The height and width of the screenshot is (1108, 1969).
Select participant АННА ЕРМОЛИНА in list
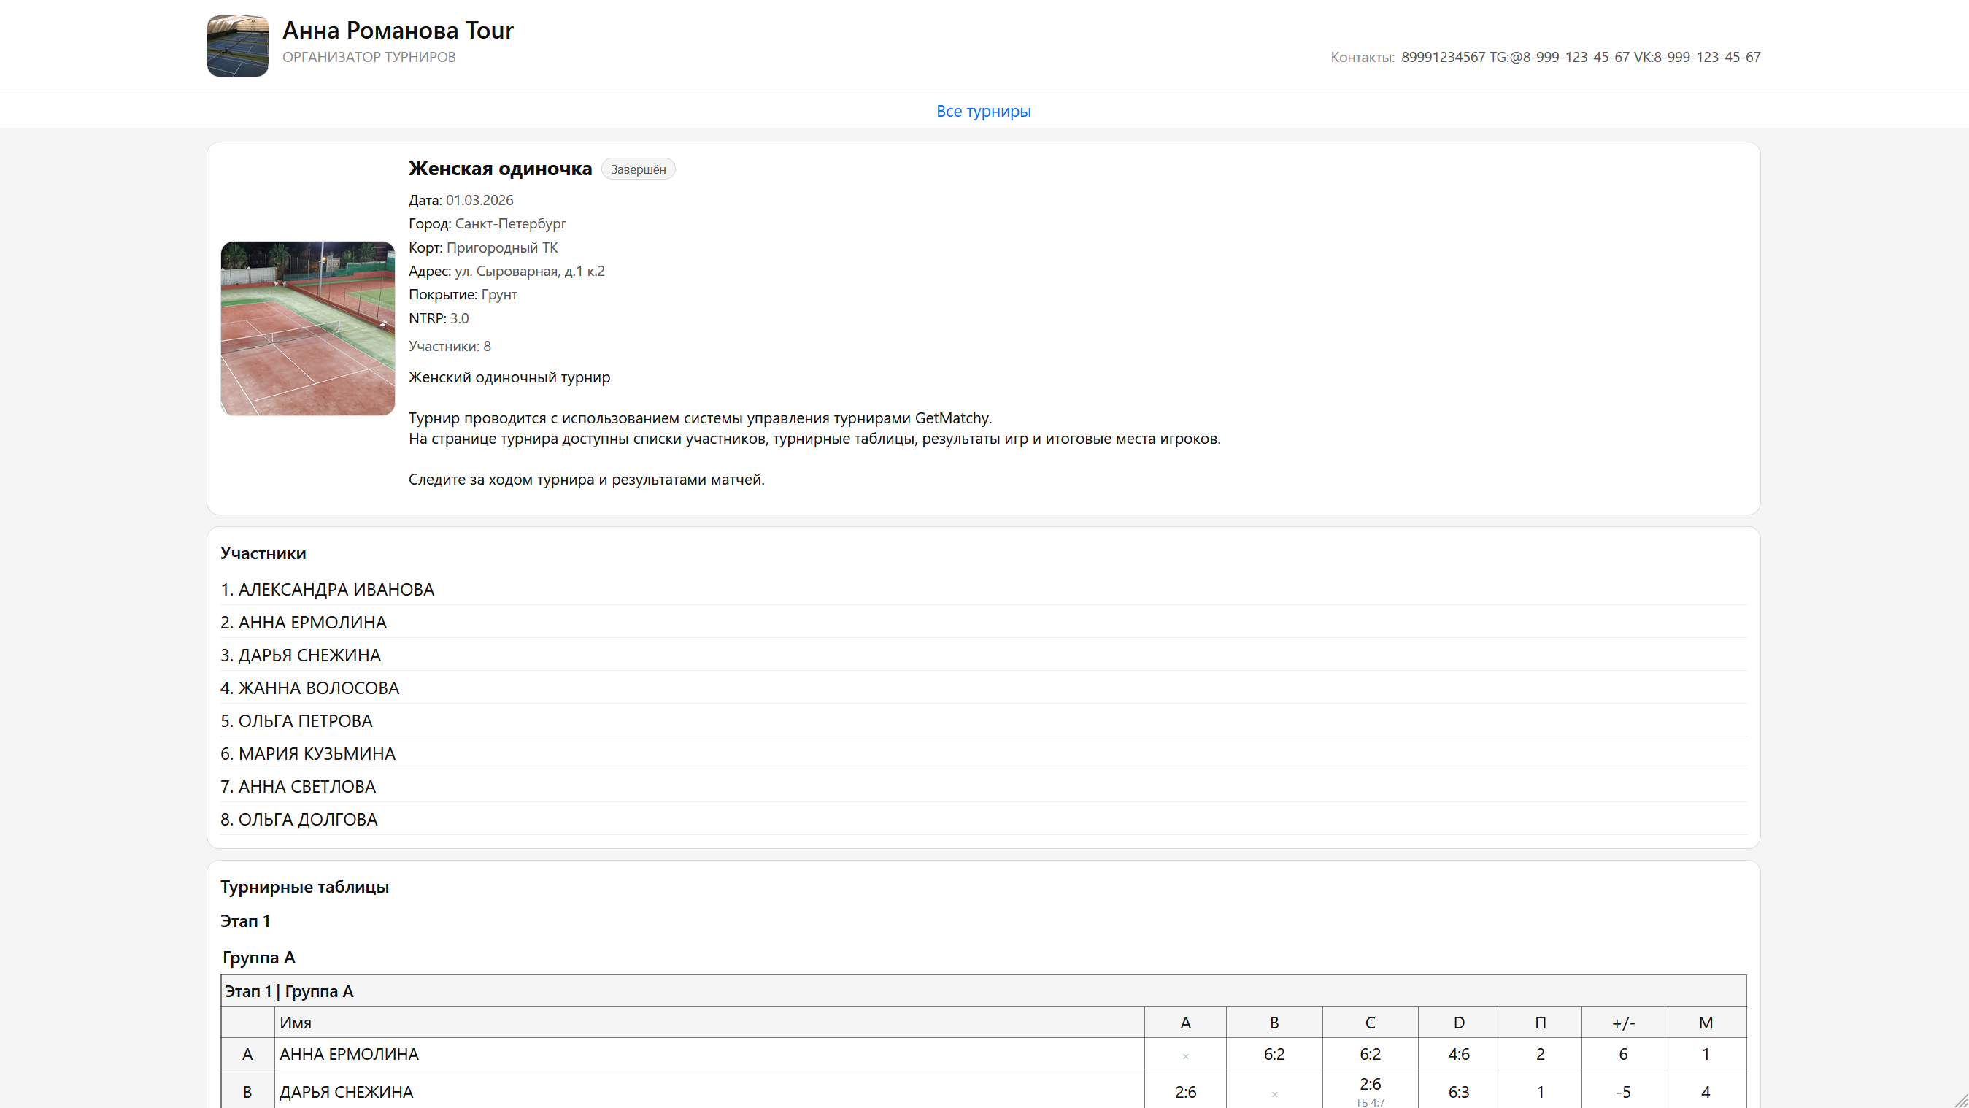click(304, 623)
